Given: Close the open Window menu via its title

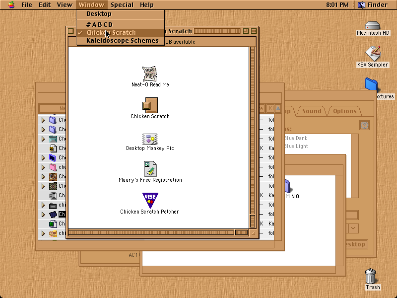Looking at the screenshot, I should 91,5.
